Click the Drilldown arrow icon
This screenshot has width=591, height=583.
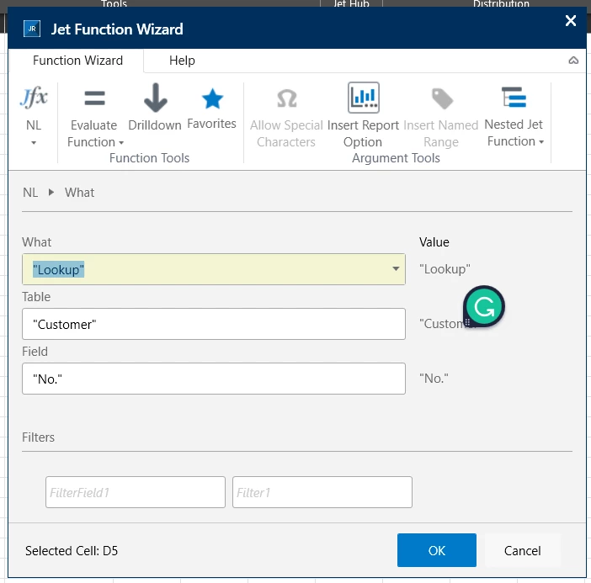pyautogui.click(x=155, y=98)
